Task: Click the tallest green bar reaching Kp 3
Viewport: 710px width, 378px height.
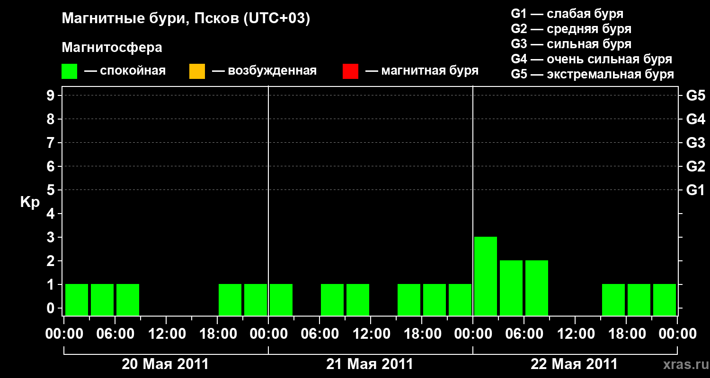Action: [486, 276]
